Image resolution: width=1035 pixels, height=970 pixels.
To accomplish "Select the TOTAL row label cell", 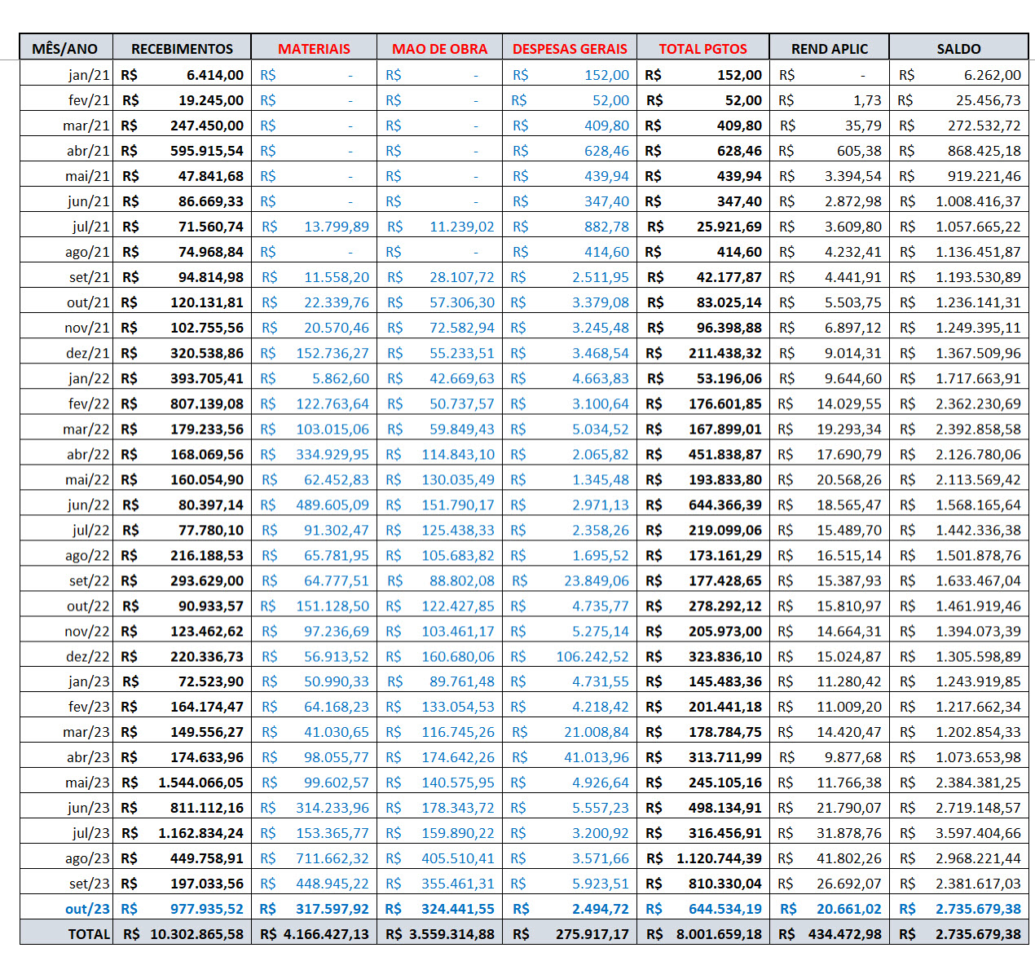I will 88,934.
